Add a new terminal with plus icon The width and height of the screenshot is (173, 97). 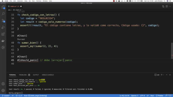click(x=162, y=75)
